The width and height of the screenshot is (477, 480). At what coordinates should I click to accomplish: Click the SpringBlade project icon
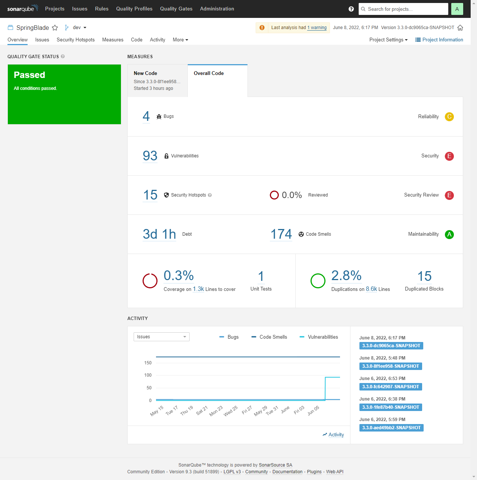(10, 28)
